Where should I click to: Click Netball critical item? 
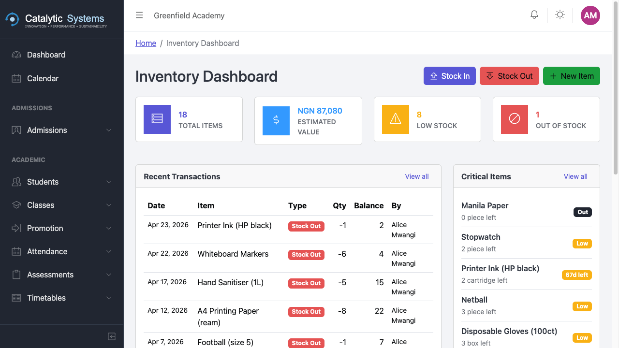[x=527, y=305]
